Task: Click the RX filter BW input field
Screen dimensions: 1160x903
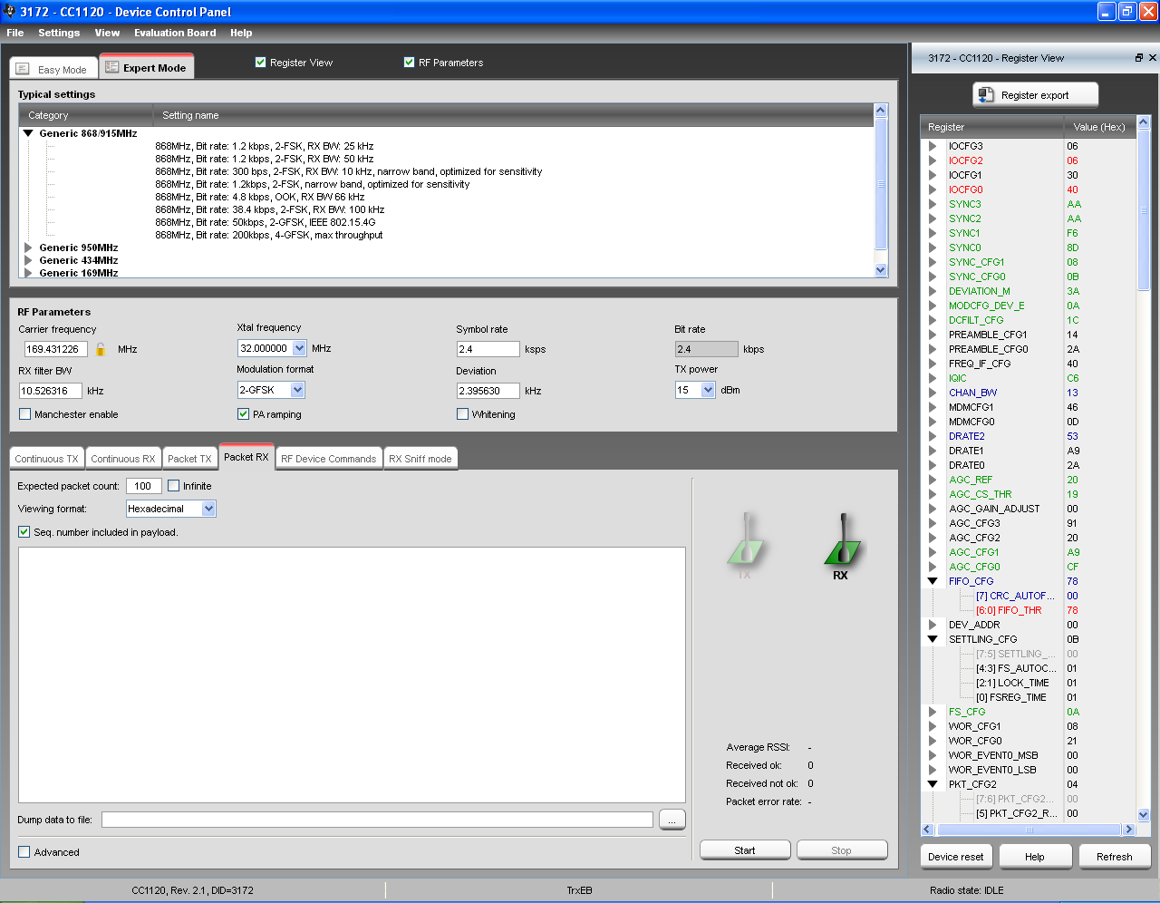Action: pyautogui.click(x=50, y=391)
